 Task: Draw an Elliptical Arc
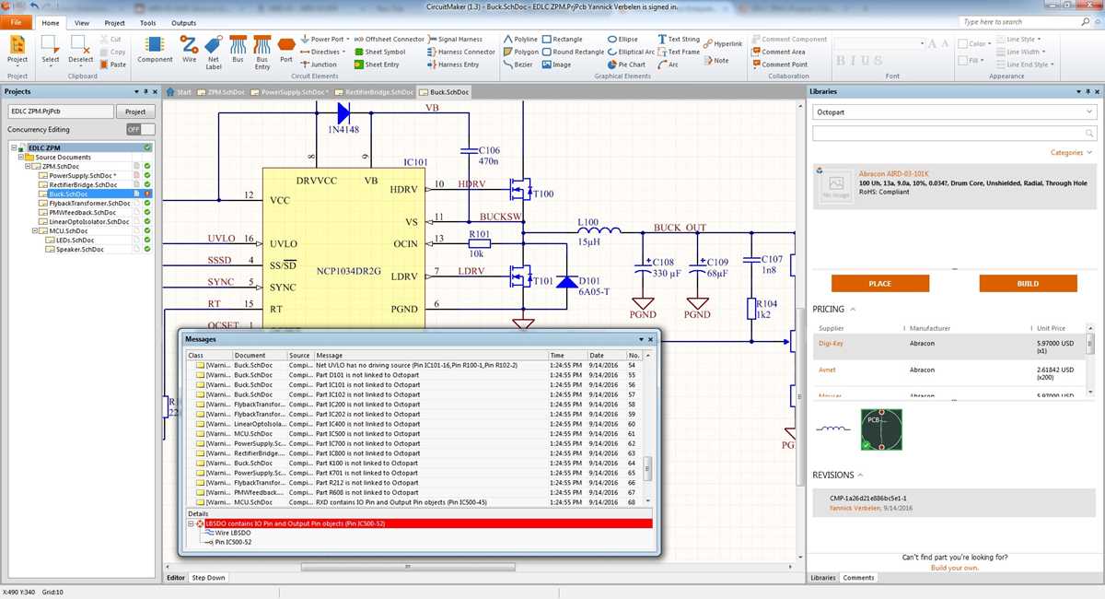[x=631, y=52]
